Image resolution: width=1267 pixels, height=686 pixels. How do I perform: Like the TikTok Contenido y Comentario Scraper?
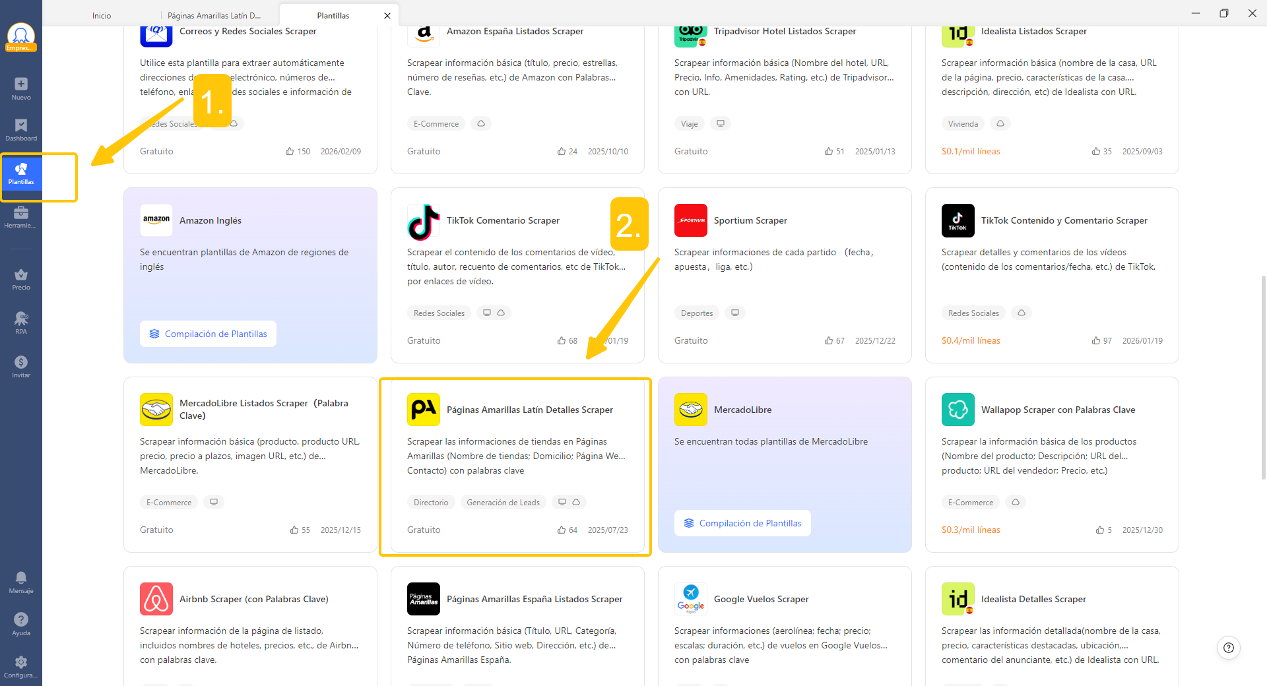[x=1096, y=341]
